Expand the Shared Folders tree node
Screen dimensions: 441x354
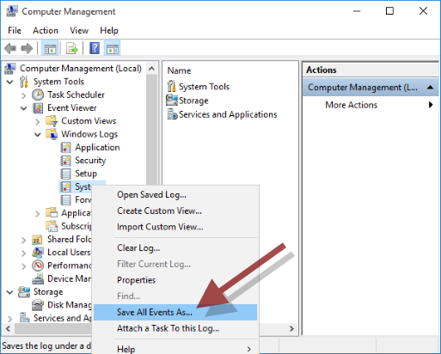pos(24,240)
